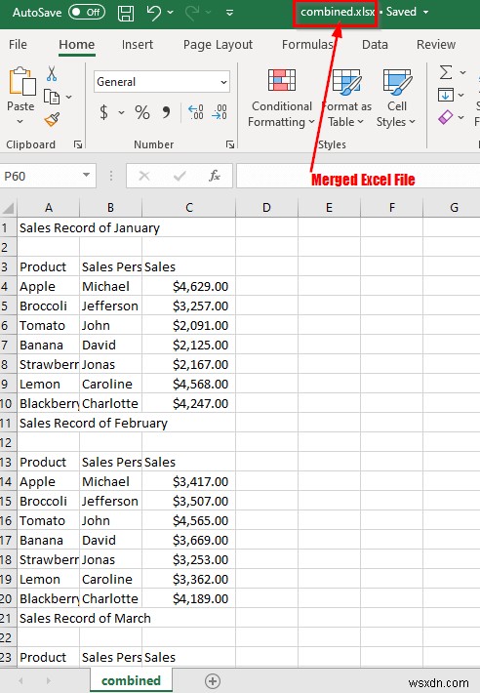Viewport: 480px width, 693px height.
Task: Open Number format dialog launcher
Action: (x=230, y=144)
